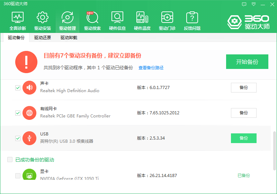Click 备份 button for the USB driver
Image resolution: width=277 pixels, height=194 pixels.
(243, 138)
